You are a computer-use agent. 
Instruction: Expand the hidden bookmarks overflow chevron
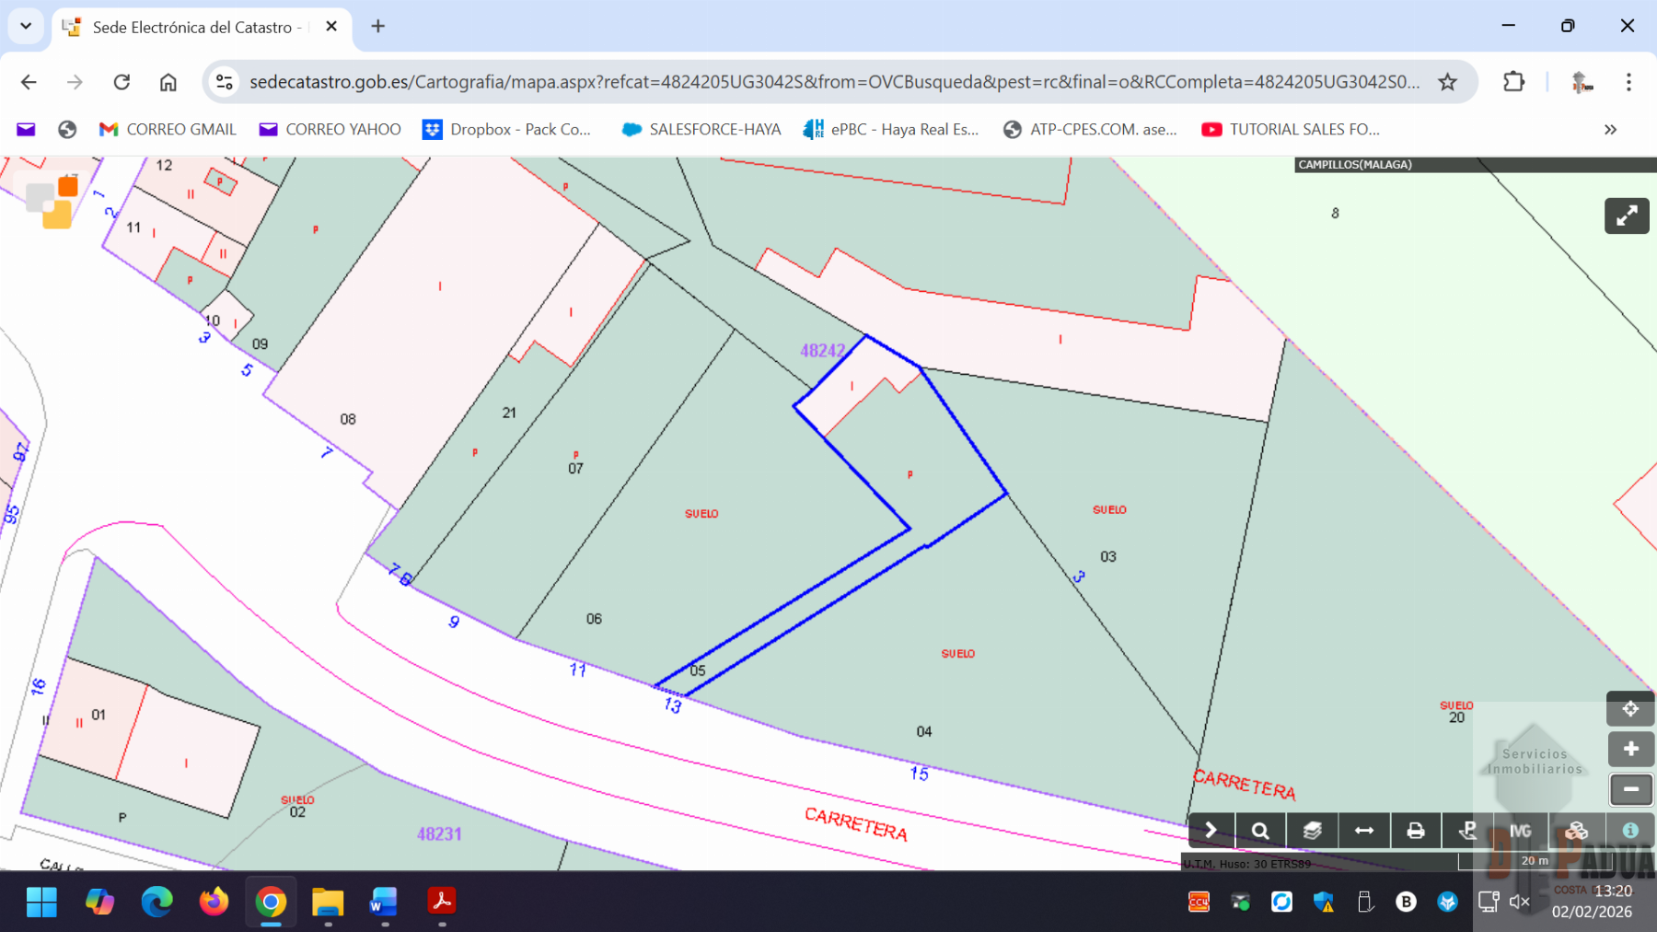point(1610,130)
